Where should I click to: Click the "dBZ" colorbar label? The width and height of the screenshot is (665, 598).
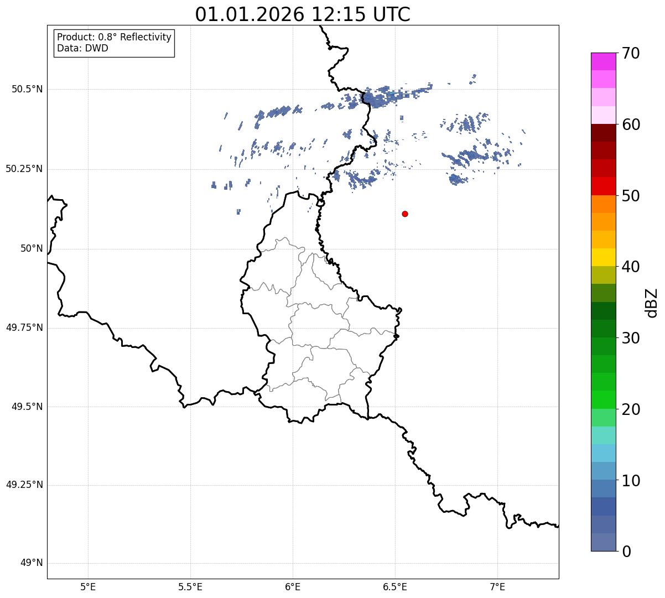[652, 303]
